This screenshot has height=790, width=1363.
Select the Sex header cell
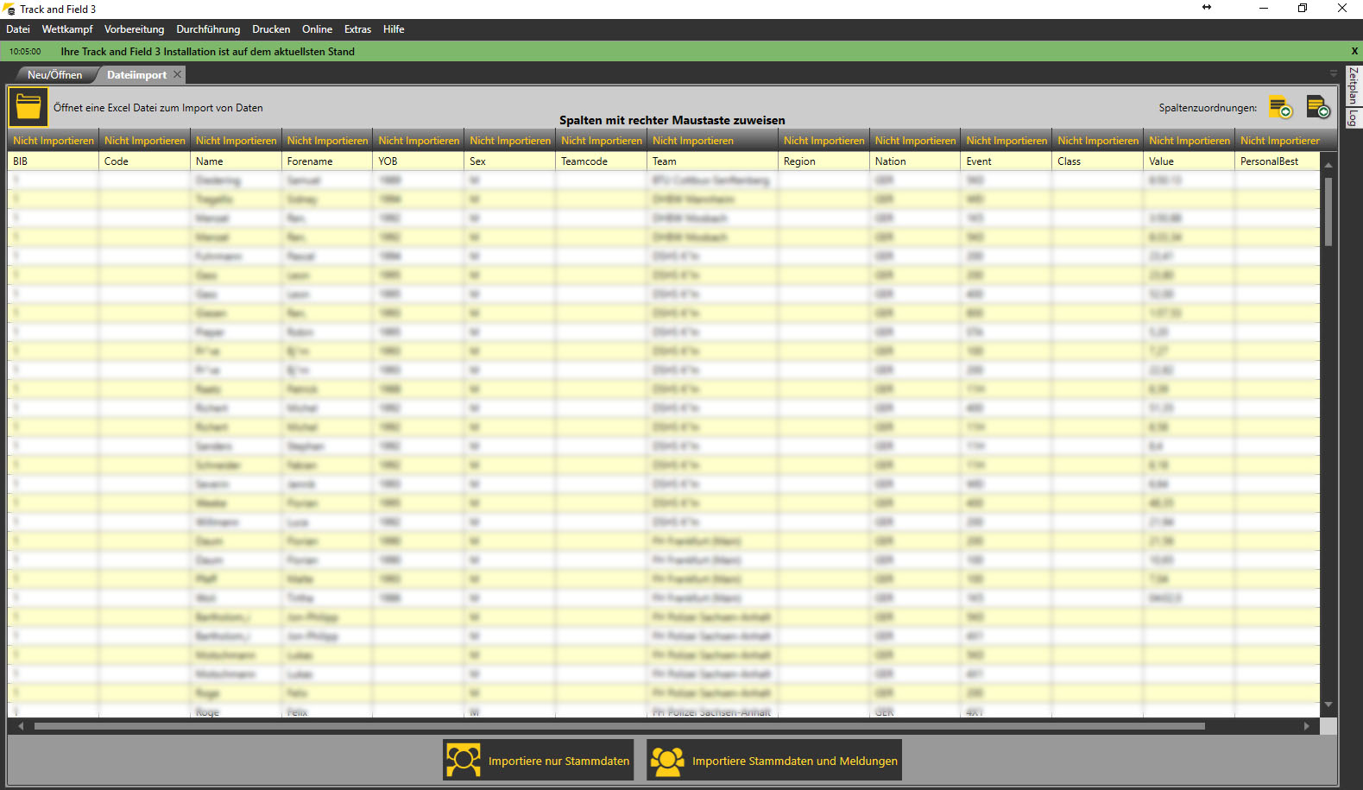click(510, 161)
